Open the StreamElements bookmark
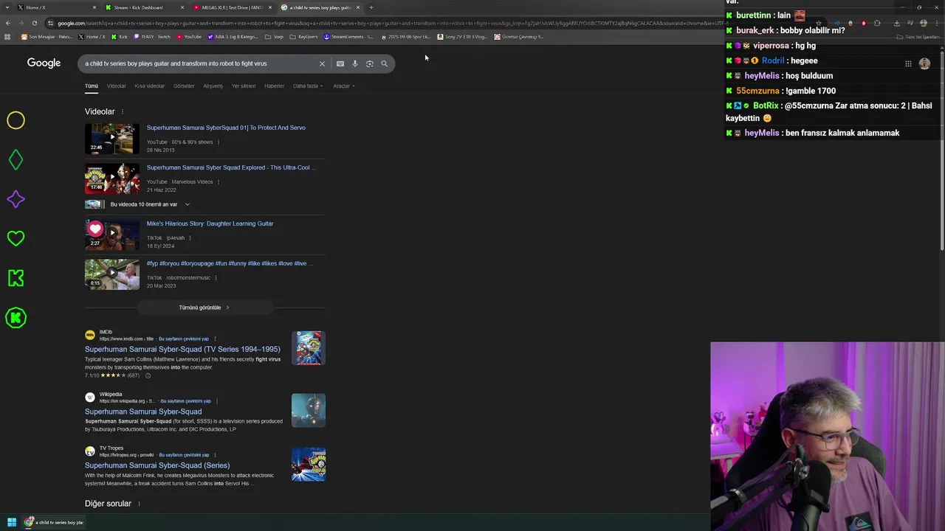 click(x=348, y=37)
